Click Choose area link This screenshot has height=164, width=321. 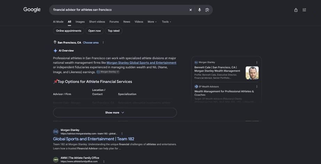coord(91,42)
